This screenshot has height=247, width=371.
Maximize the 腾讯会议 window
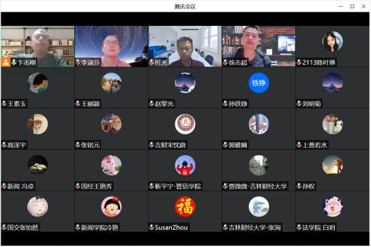point(353,6)
